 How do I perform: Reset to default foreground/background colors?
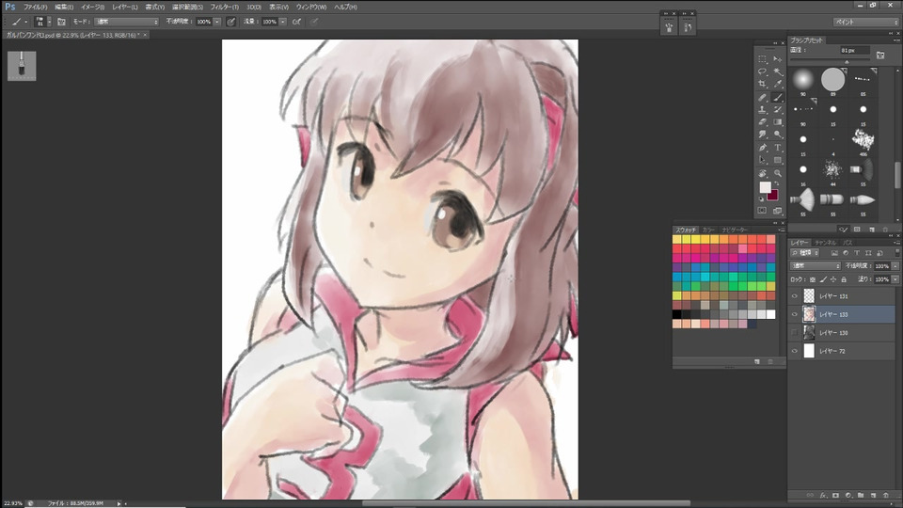761,198
